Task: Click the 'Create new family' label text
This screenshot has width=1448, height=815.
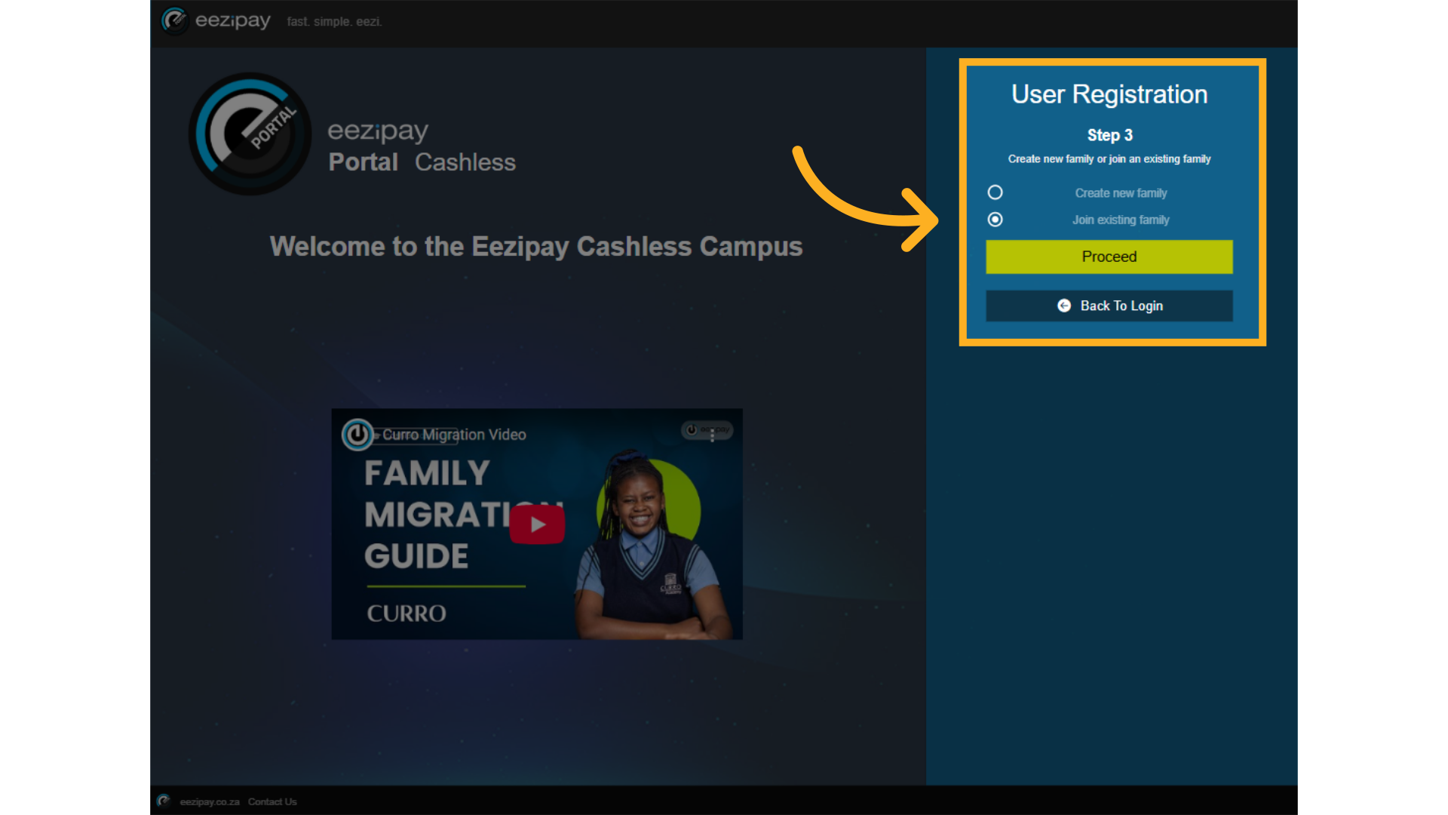Action: (x=1121, y=193)
